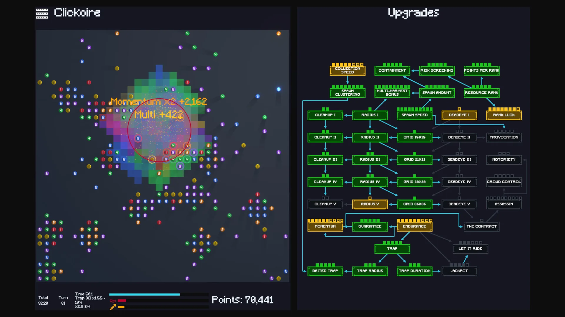Select the Grid 36x36 upgrade

point(414,204)
